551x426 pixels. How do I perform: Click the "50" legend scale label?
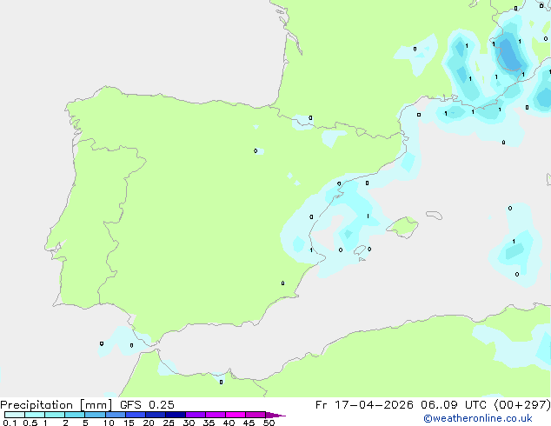(x=269, y=423)
